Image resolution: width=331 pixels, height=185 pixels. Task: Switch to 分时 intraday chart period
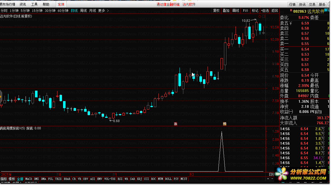tap(4, 11)
